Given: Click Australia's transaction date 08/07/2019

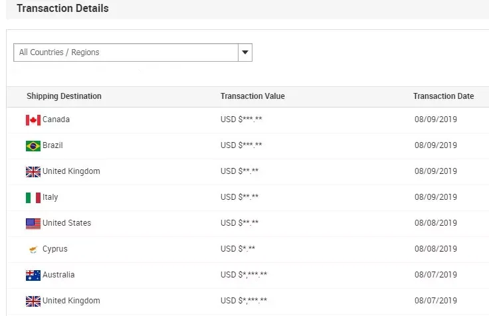Looking at the screenshot, I should coord(436,276).
